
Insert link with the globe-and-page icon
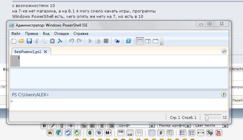(59, 133)
